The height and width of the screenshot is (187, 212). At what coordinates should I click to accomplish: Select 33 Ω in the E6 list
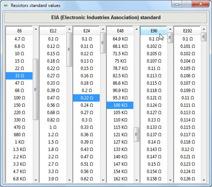pyautogui.click(x=19, y=76)
